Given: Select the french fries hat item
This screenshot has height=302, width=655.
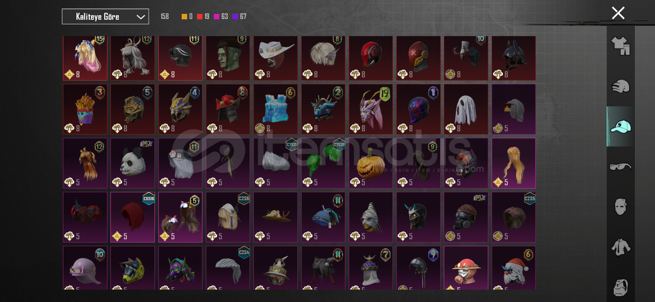Looking at the screenshot, I should 85,109.
